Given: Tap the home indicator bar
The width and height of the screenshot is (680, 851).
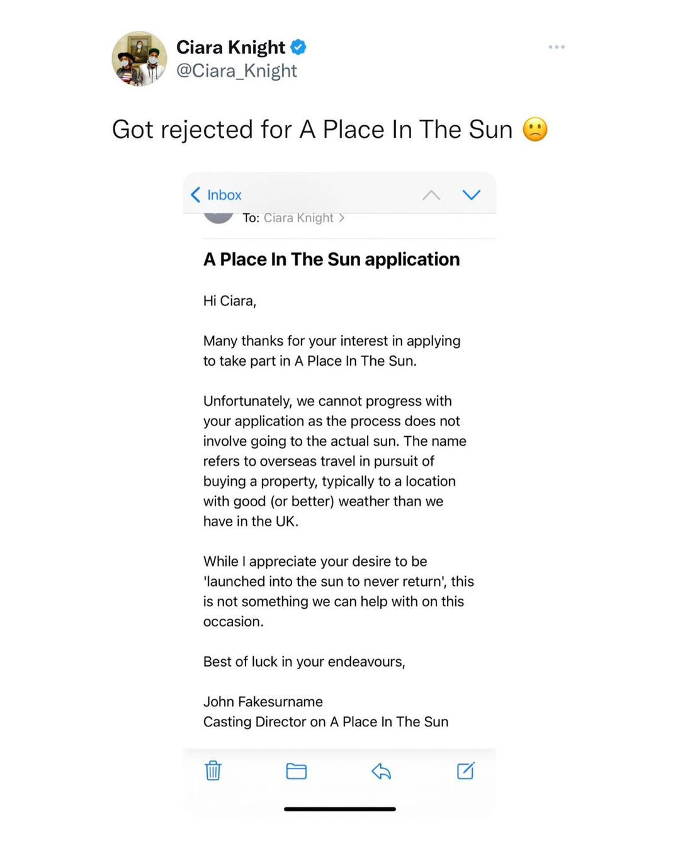Looking at the screenshot, I should tap(339, 809).
